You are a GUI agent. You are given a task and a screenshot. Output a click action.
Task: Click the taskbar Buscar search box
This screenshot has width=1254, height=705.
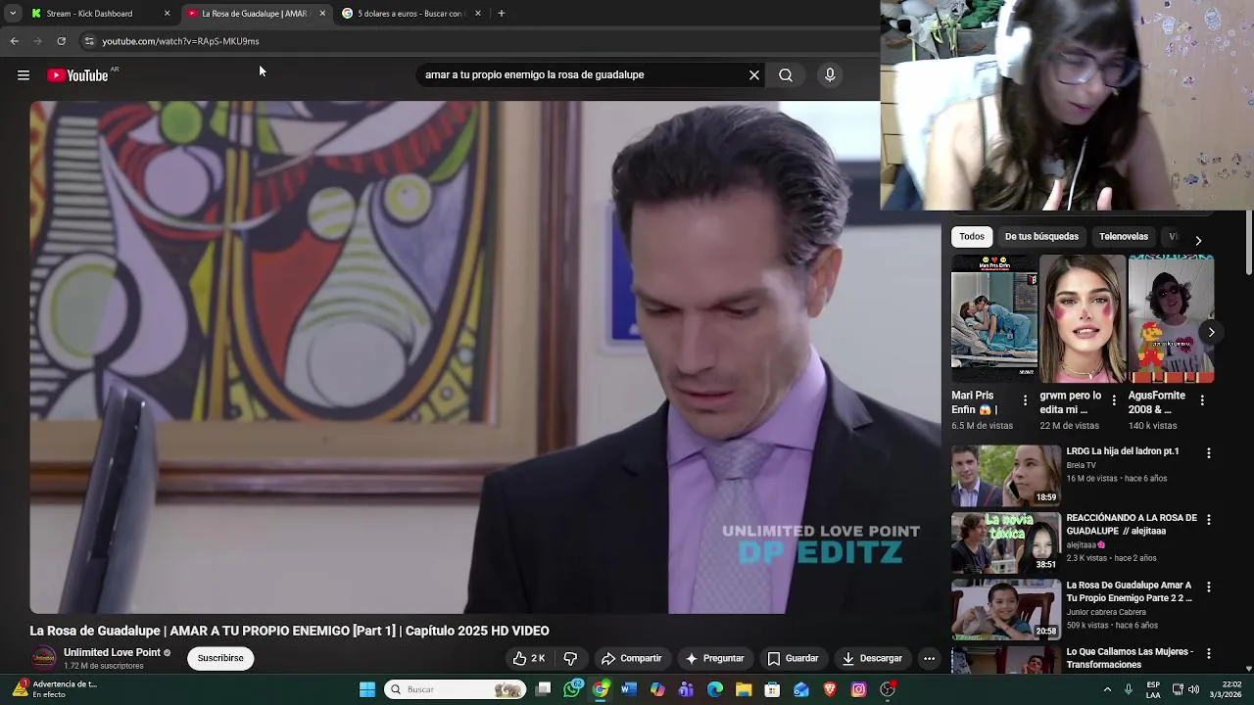[x=456, y=689]
